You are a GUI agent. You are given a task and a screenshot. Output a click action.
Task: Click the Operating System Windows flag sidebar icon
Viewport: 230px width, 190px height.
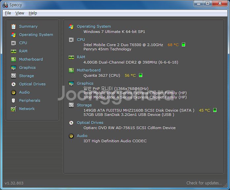[14, 35]
